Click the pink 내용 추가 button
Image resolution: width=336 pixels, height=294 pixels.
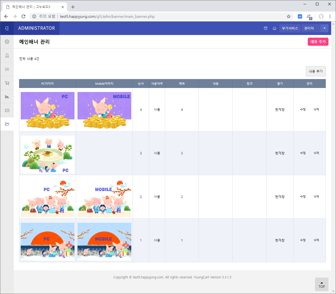(318, 42)
